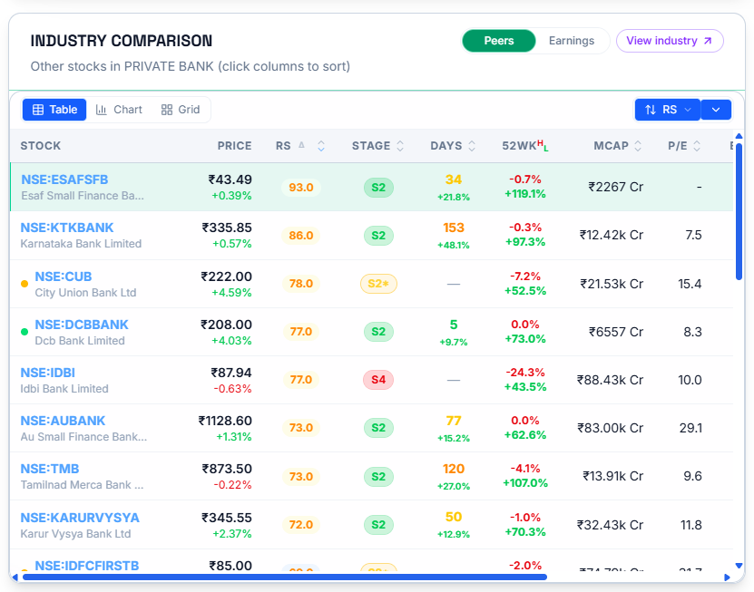Click the scroll right arrow
This screenshot has width=754, height=592.
point(727,577)
